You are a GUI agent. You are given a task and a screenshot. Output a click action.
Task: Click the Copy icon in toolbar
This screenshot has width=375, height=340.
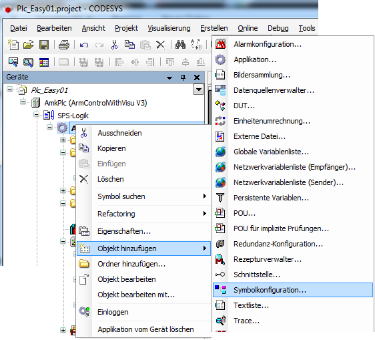tap(129, 45)
